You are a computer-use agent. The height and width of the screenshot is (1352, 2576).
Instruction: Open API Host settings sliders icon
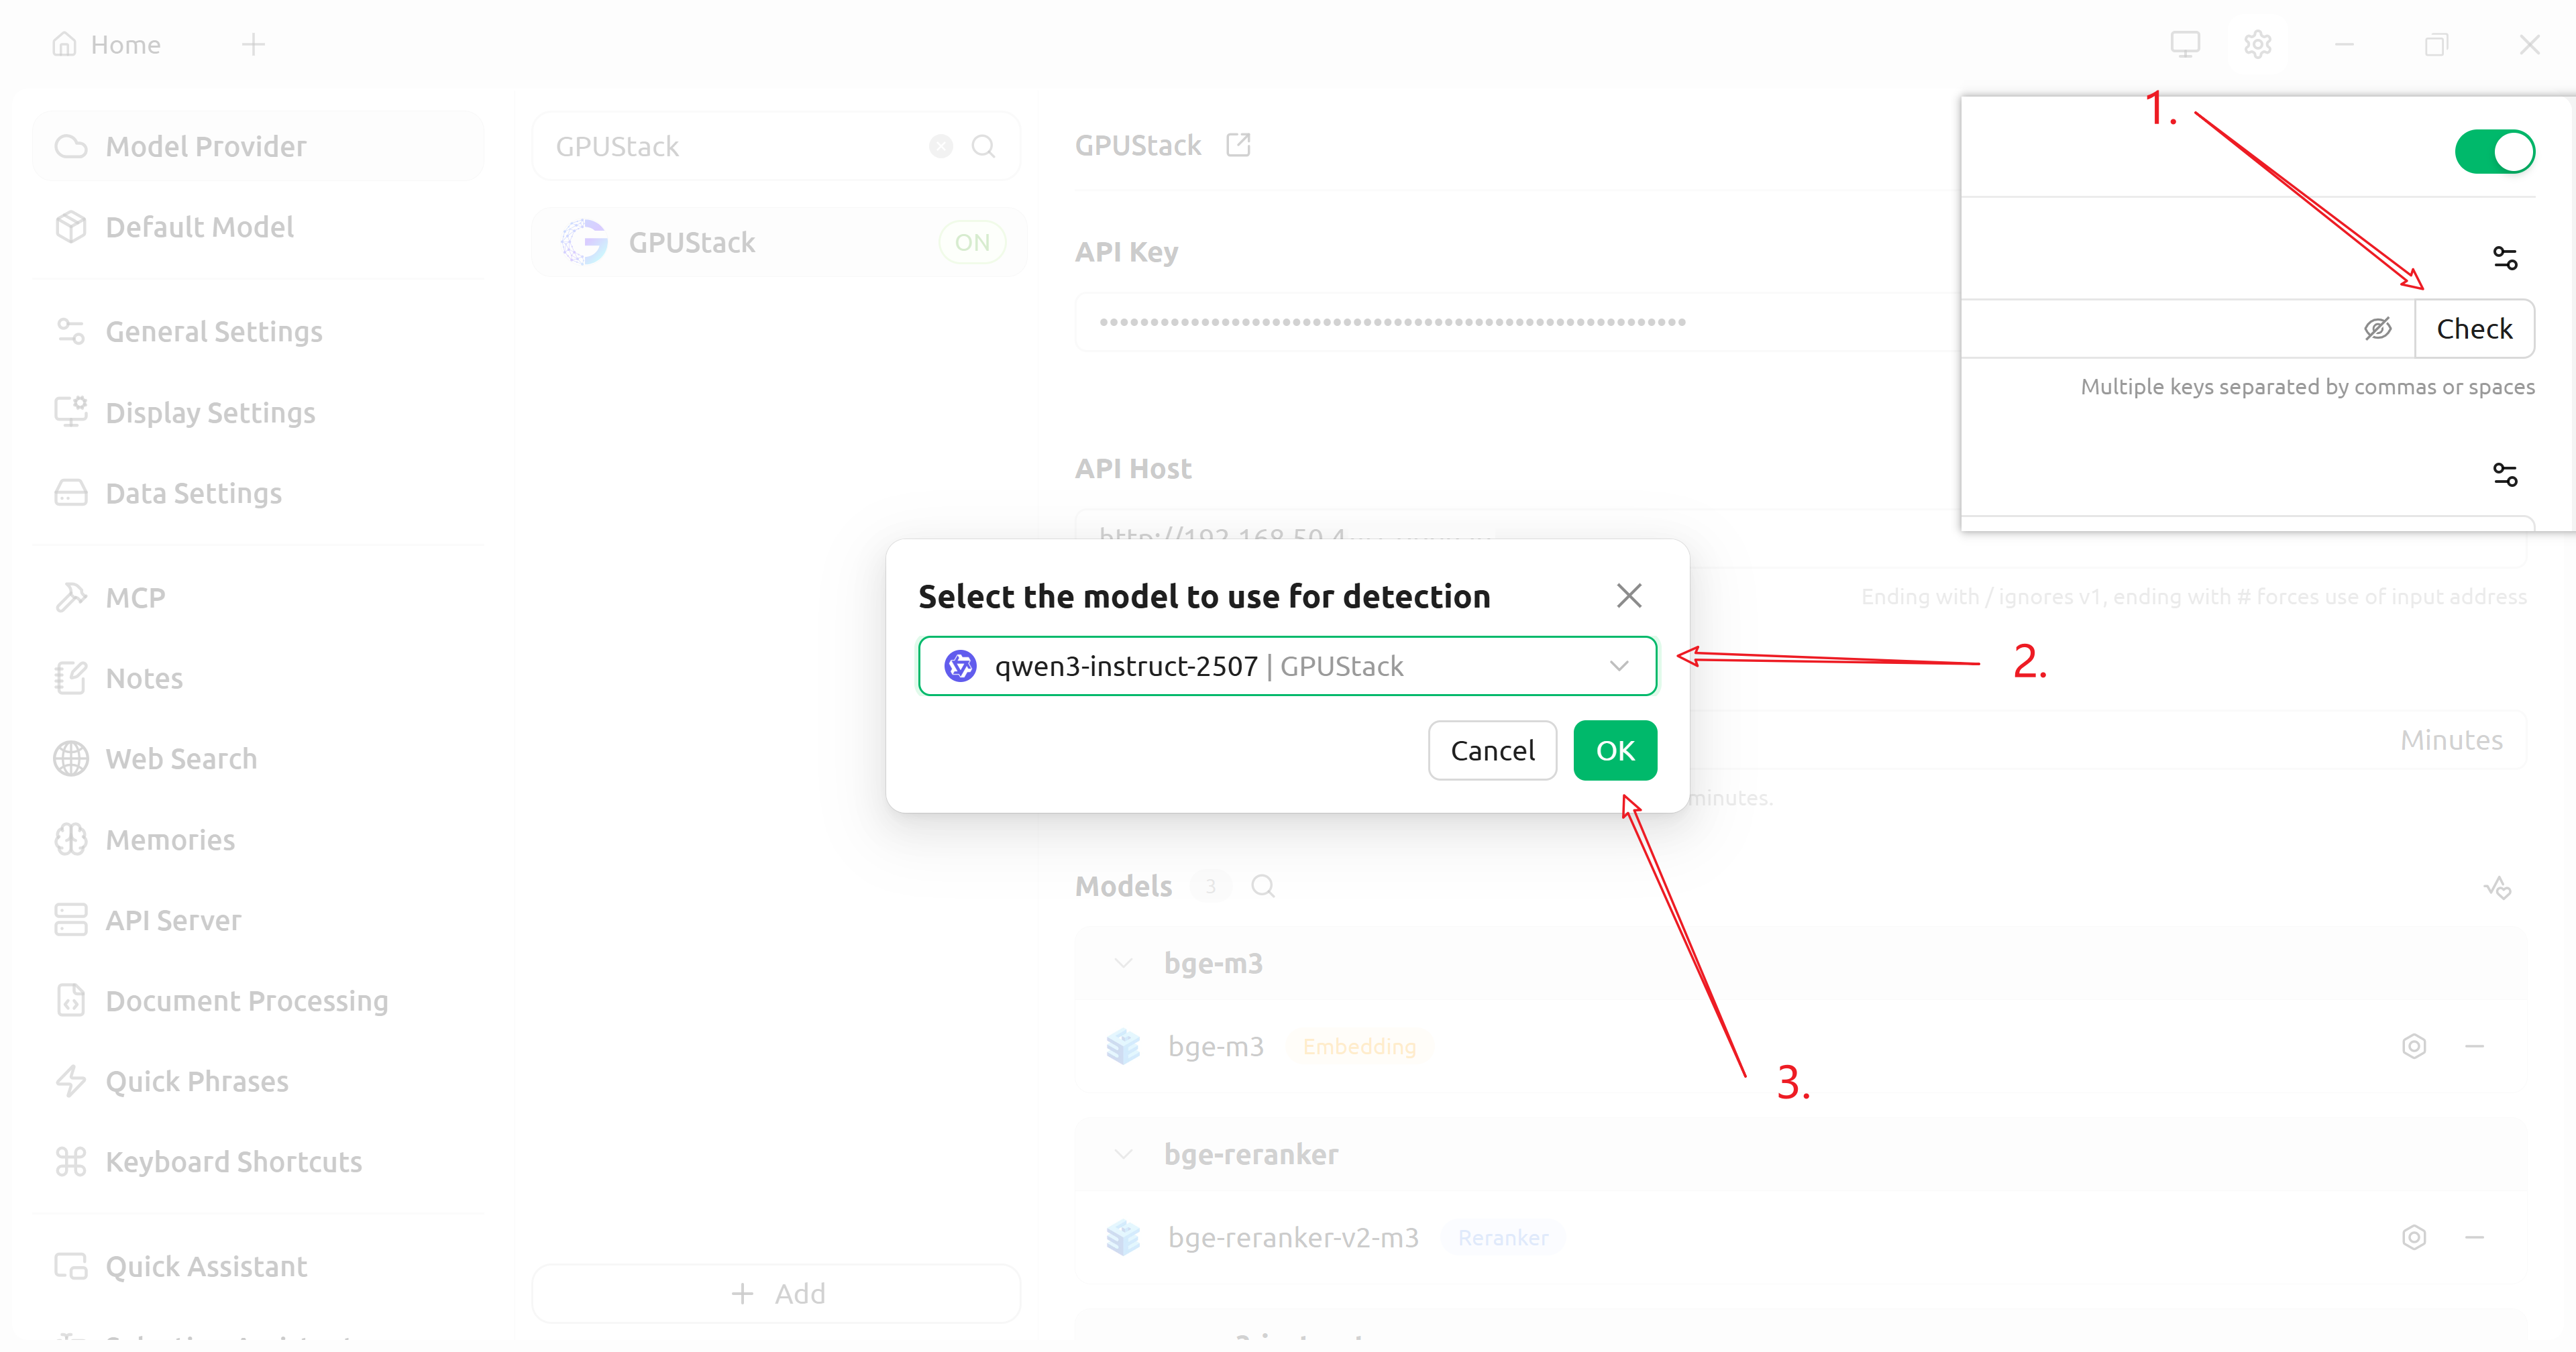[x=2504, y=474]
